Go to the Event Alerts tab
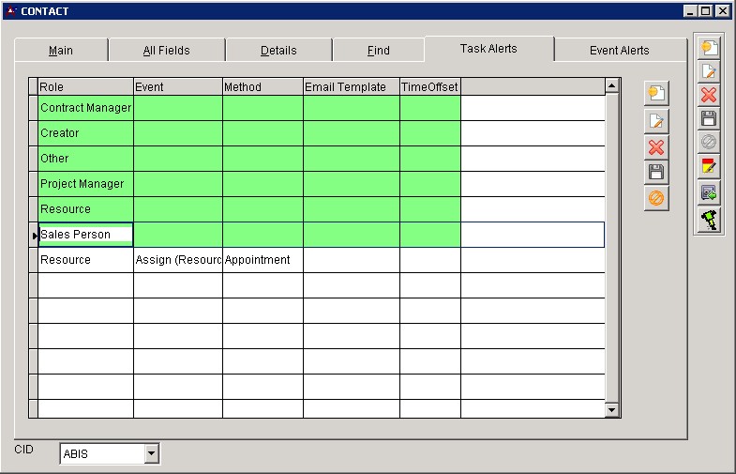 click(619, 51)
